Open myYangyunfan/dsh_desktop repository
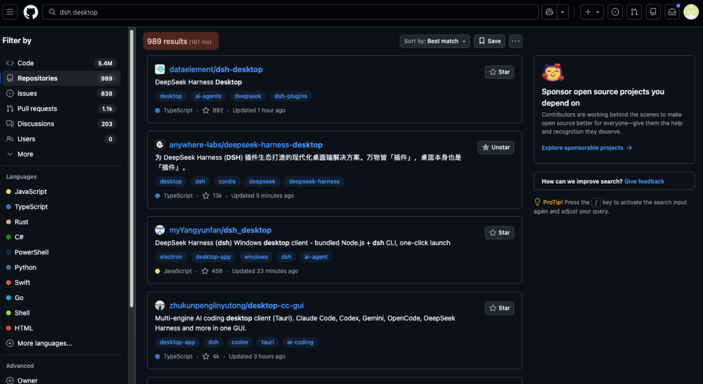This screenshot has height=384, width=703. point(220,230)
